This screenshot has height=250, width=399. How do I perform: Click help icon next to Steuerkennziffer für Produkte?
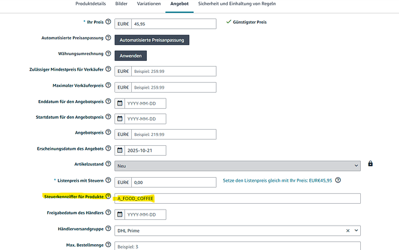point(108,196)
